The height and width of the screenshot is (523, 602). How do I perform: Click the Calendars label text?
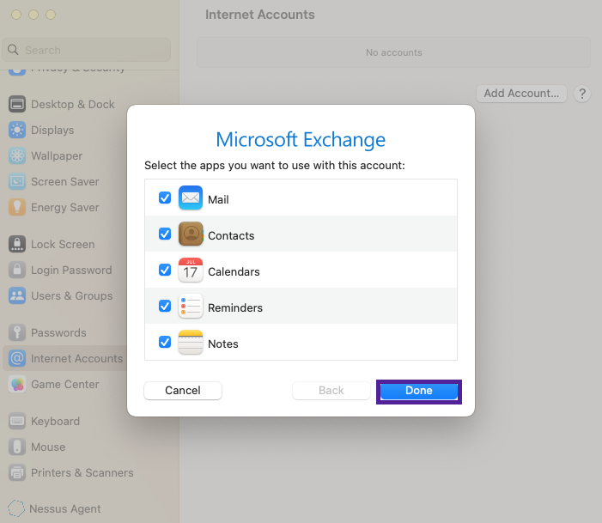(x=234, y=272)
